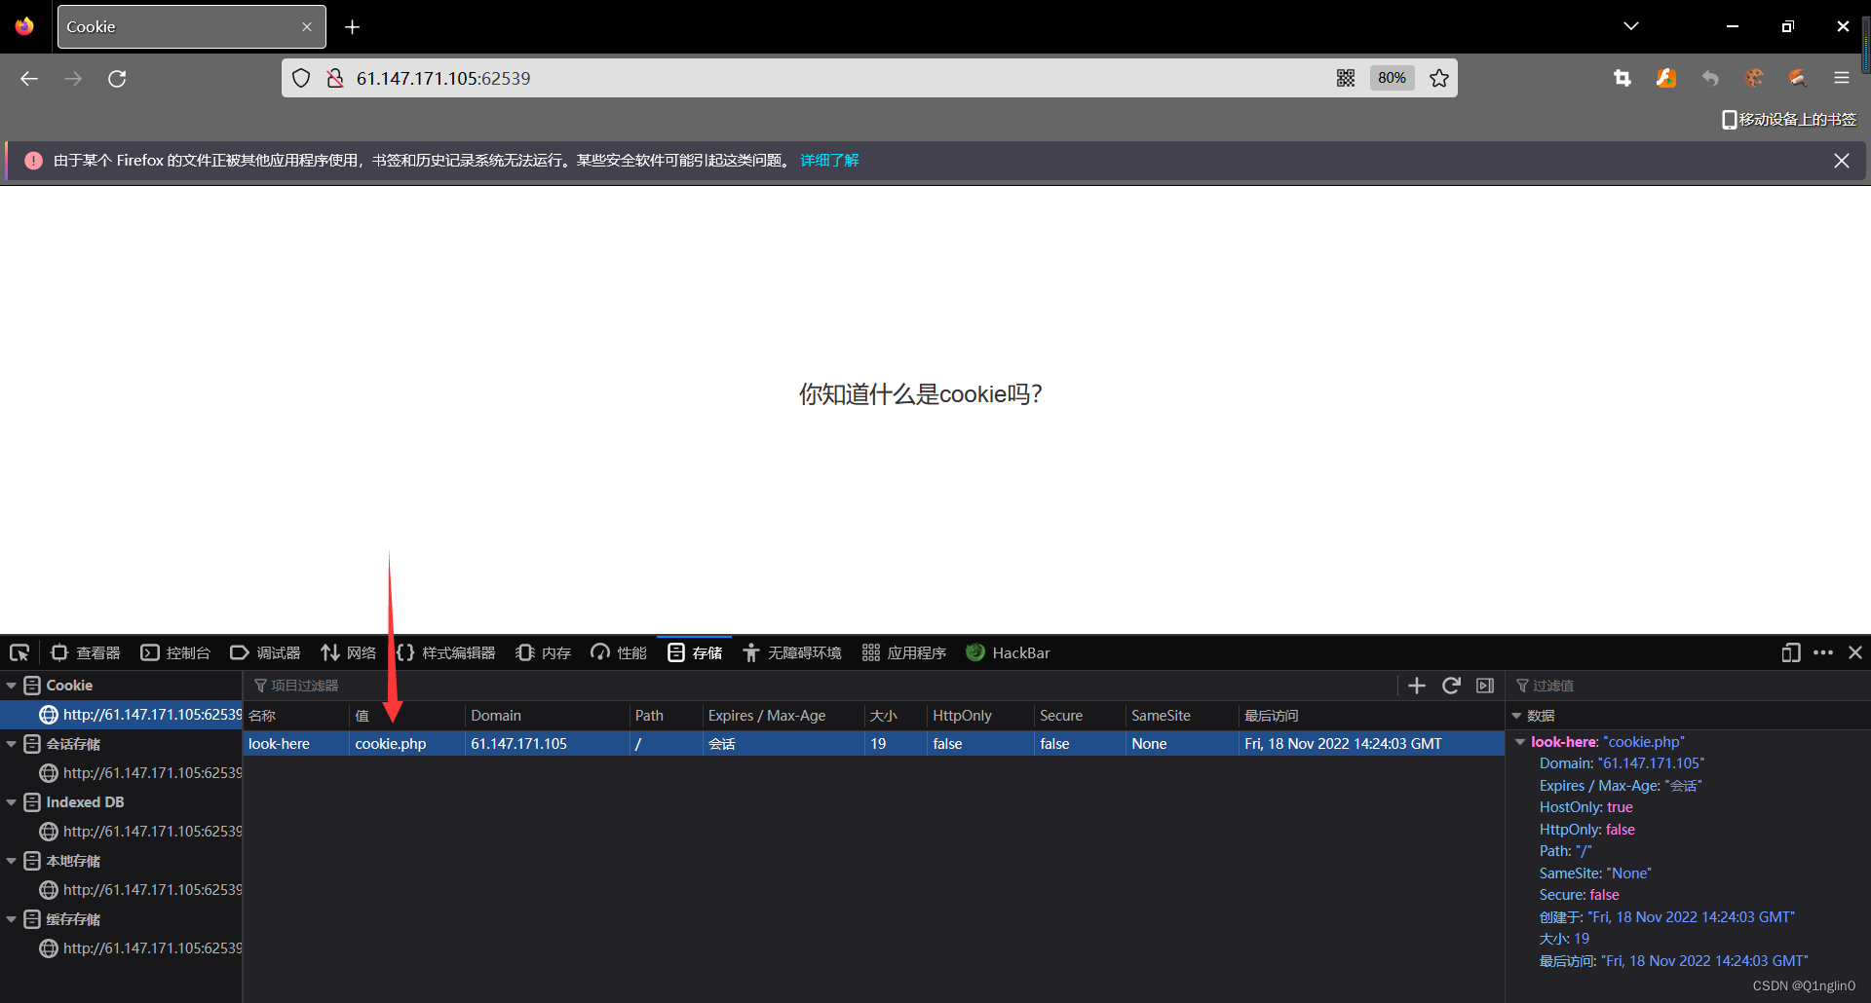Switch to the 调试器 debugger tab
This screenshot has width=1871, height=1003.
coord(265,653)
